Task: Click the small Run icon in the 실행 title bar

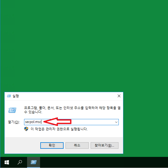Action: [x=9, y=96]
